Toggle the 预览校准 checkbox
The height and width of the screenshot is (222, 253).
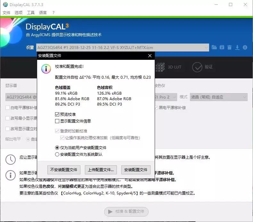pyautogui.click(x=57, y=114)
